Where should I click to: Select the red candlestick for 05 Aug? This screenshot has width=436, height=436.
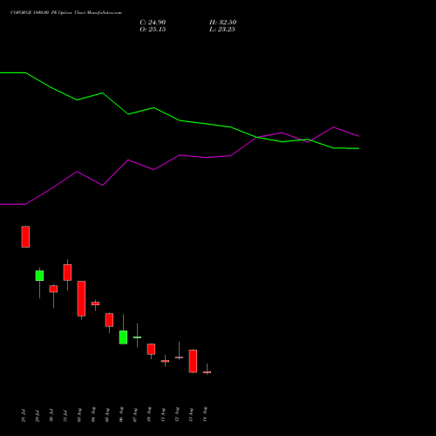point(109,320)
